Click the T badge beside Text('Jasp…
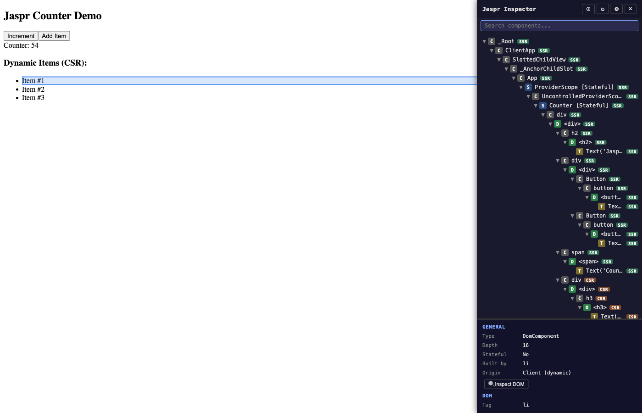This screenshot has height=413, width=642. [580, 151]
